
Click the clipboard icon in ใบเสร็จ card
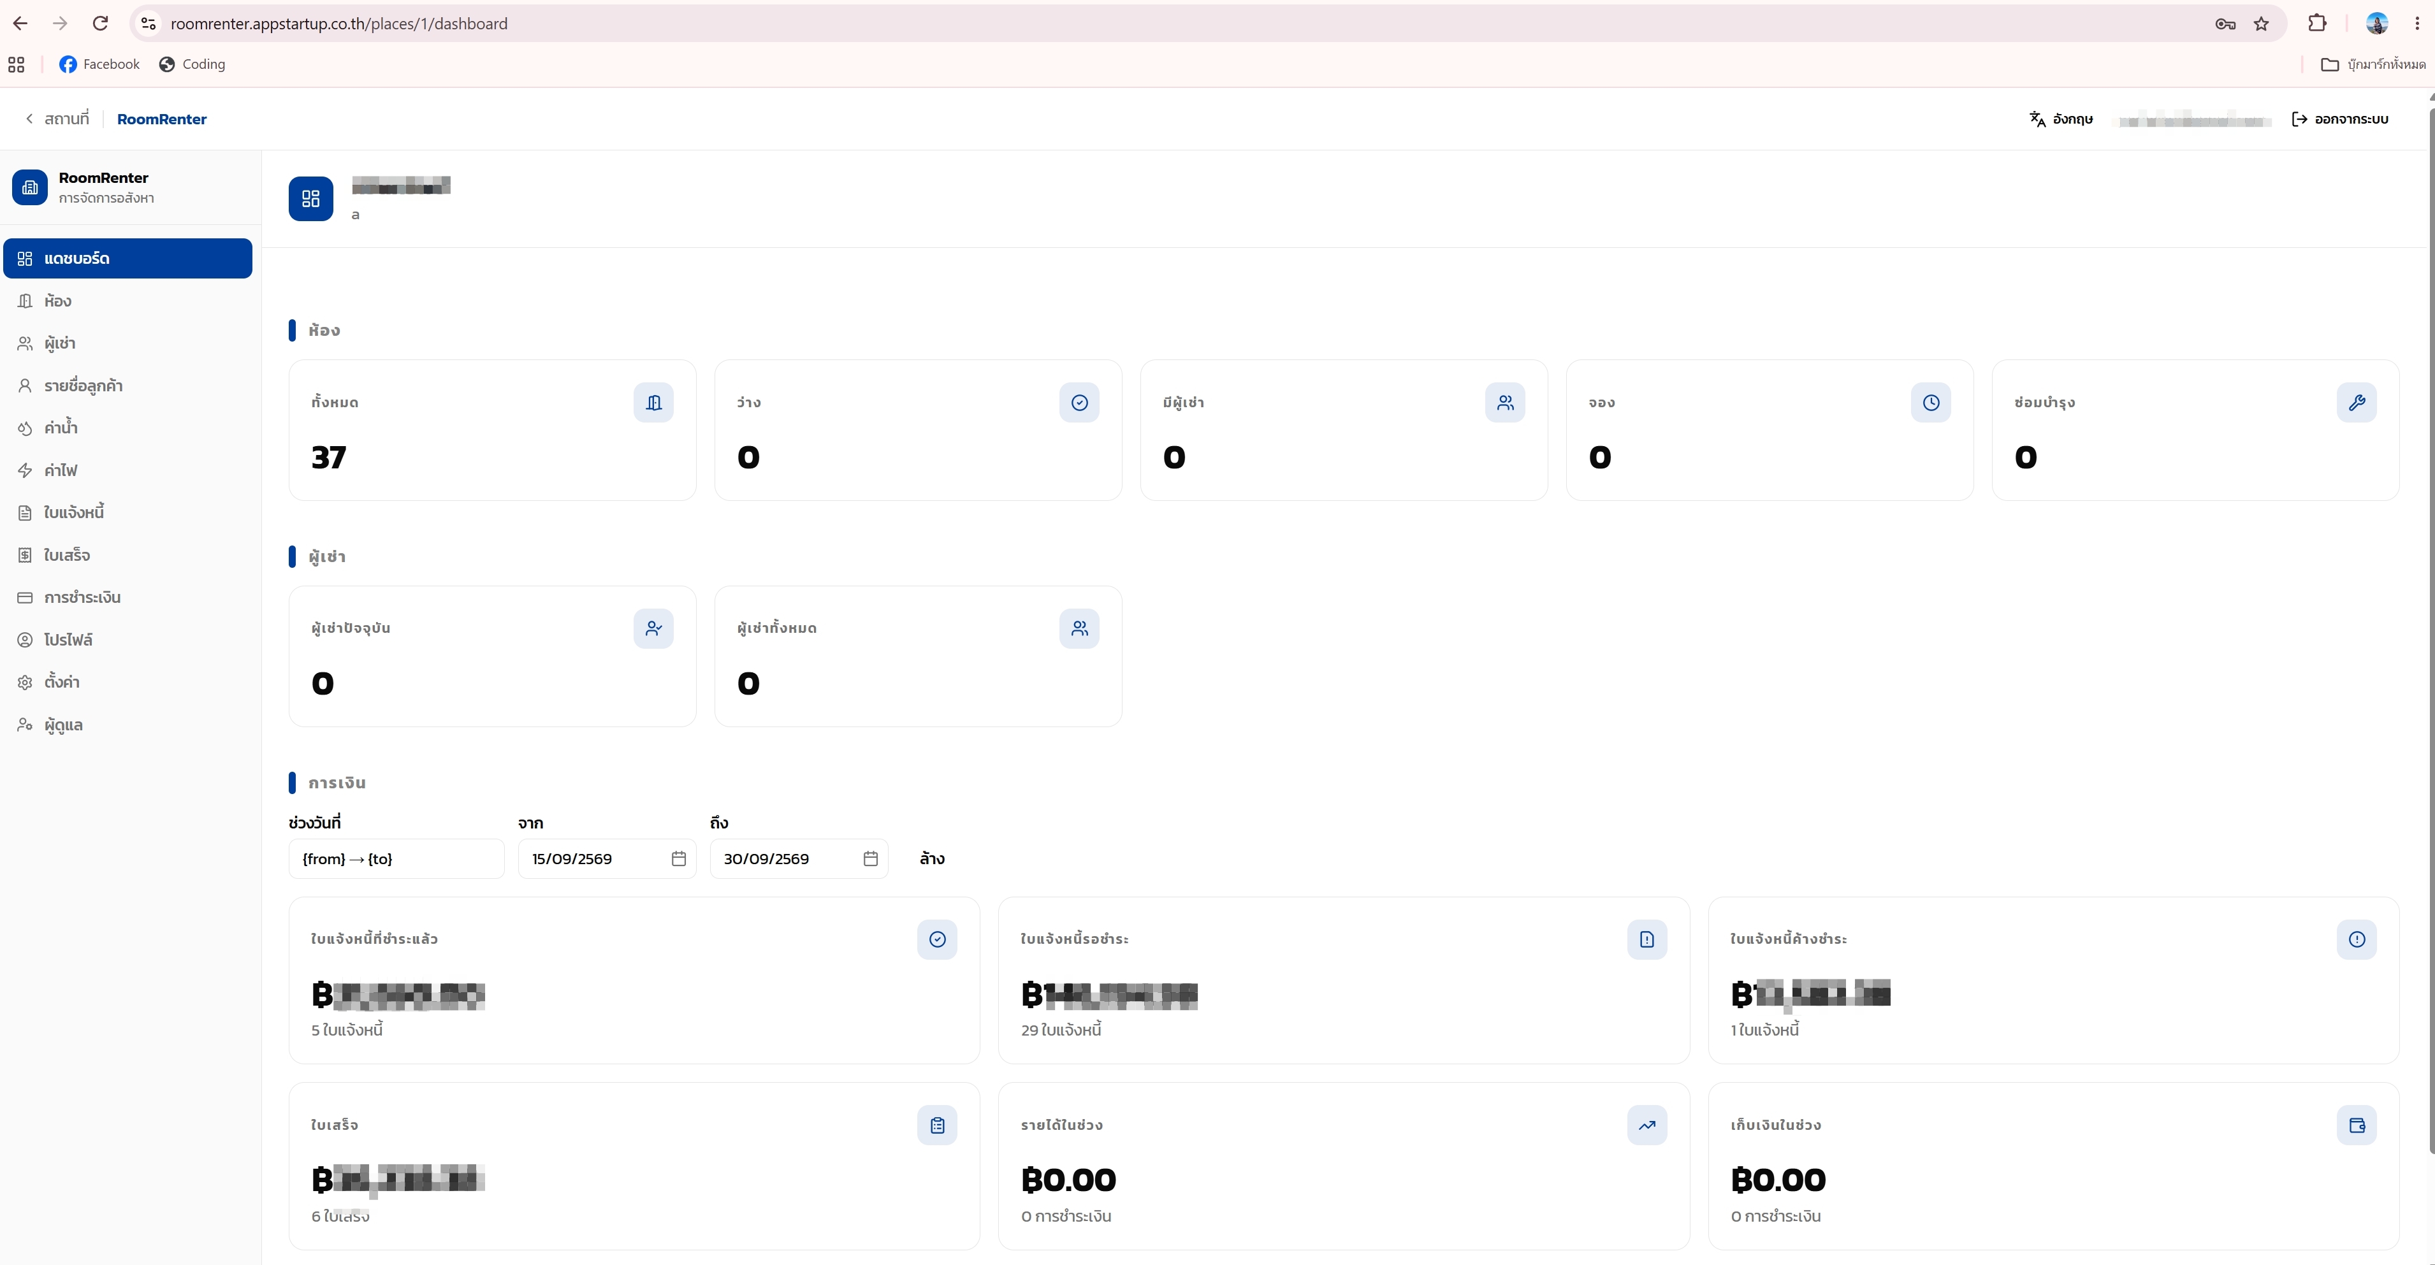[x=937, y=1125]
